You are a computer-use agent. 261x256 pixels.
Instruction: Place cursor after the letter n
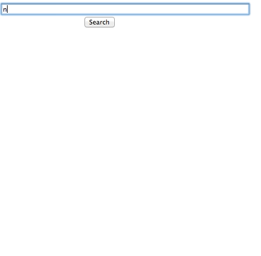click(7, 9)
